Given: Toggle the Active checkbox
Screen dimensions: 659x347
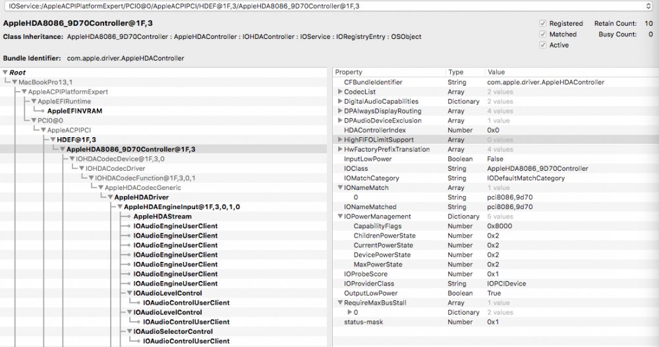Looking at the screenshot, I should click(x=542, y=45).
